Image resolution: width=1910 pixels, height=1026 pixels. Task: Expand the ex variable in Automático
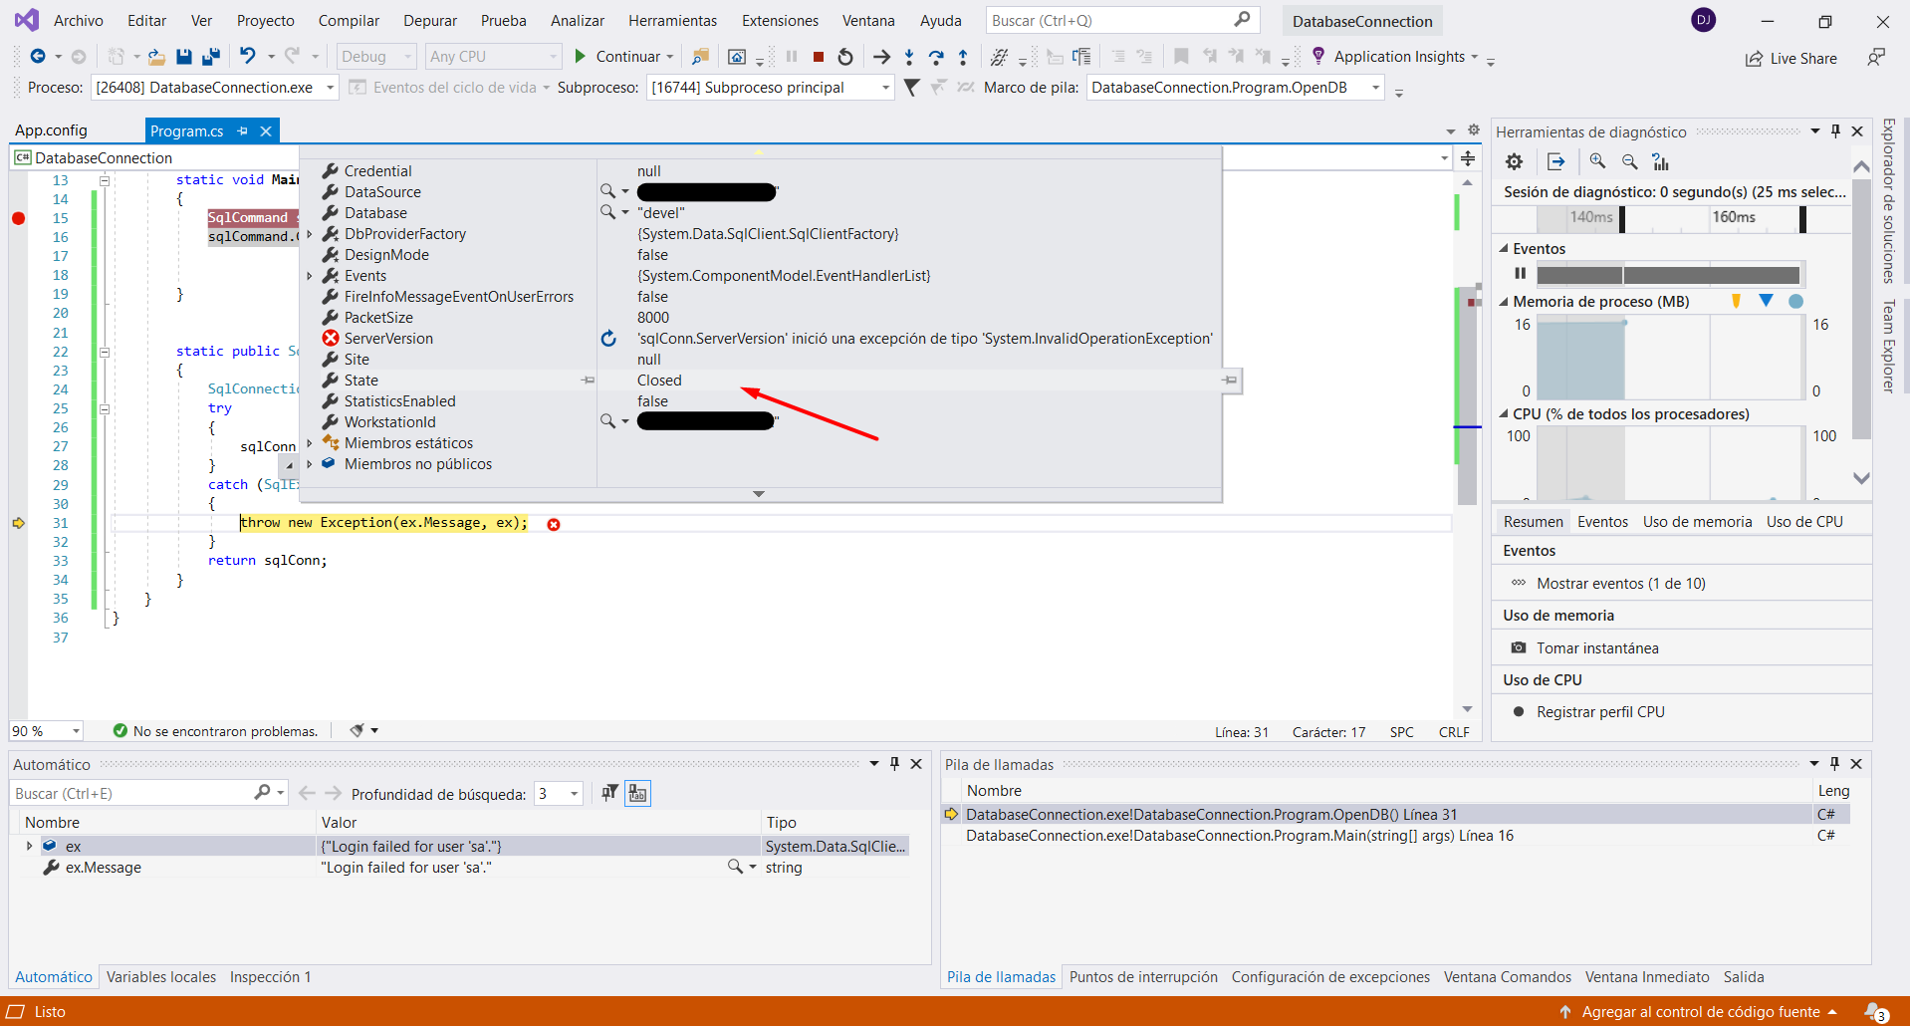pyautogui.click(x=30, y=846)
